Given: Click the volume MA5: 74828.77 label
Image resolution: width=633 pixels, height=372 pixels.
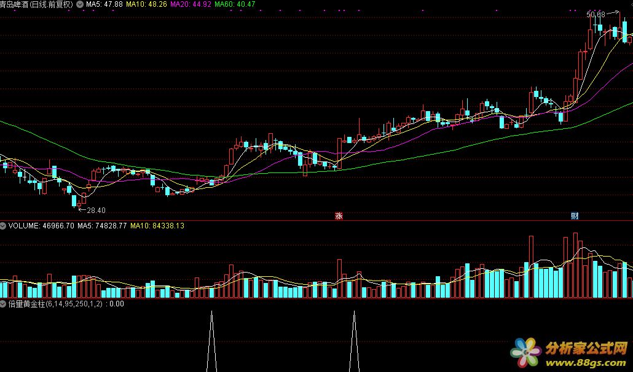Looking at the screenshot, I should 102,226.
